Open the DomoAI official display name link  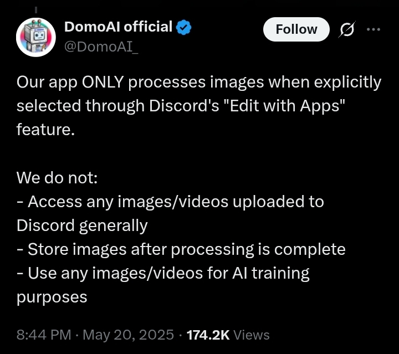(x=119, y=27)
